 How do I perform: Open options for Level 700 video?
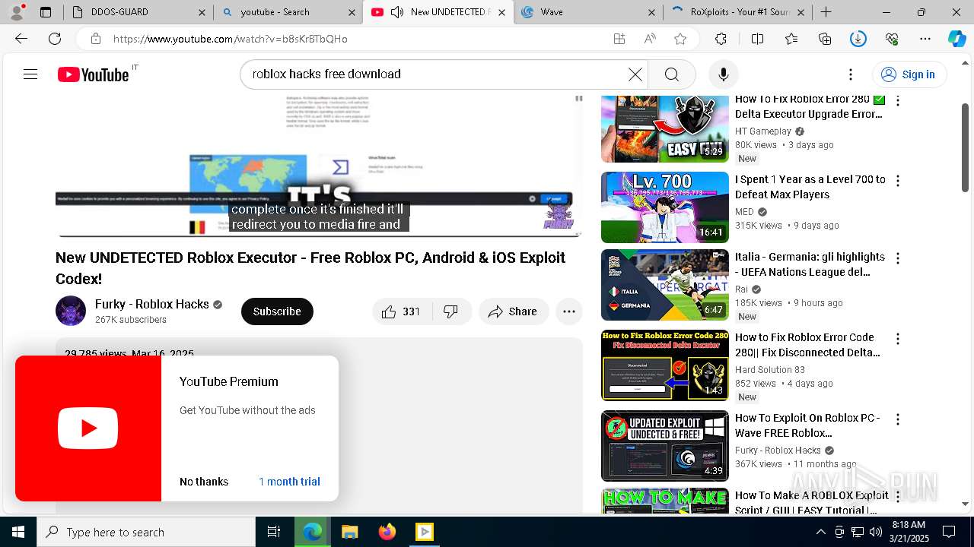[898, 181]
